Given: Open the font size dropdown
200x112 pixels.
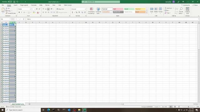Looking at the screenshot, I should [x=35, y=9].
